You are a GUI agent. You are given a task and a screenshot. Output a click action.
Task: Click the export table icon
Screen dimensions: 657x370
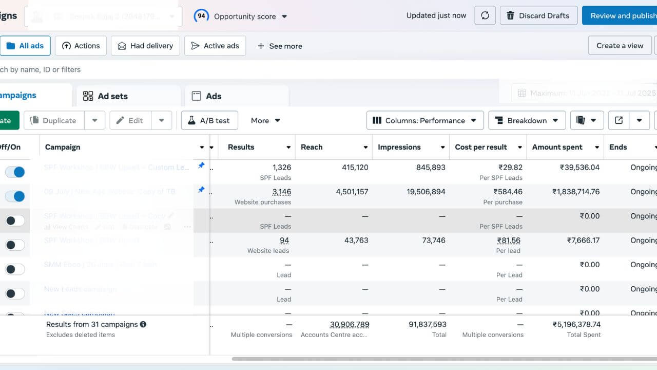click(x=619, y=120)
